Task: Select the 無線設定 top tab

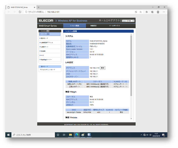Action: (x=94, y=26)
